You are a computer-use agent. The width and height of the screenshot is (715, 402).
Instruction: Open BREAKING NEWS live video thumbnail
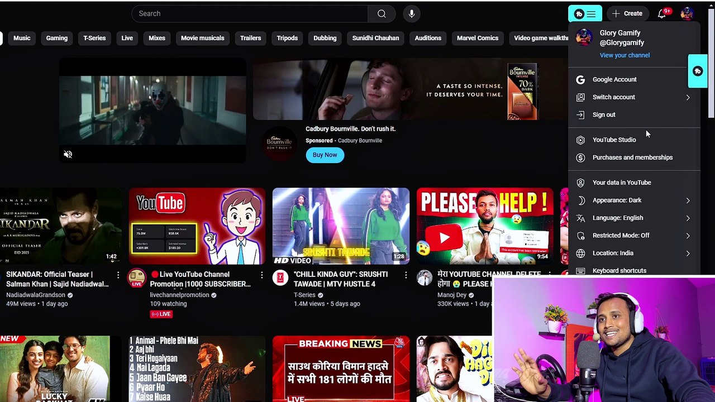(341, 368)
